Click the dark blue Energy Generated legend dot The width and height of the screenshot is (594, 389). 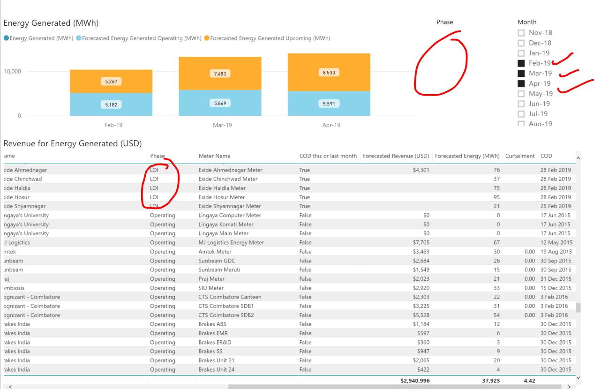click(x=6, y=38)
